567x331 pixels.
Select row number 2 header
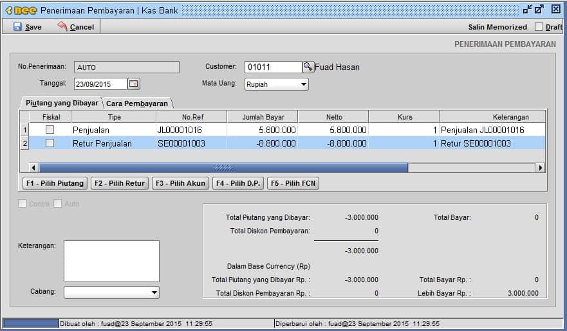[x=24, y=143]
